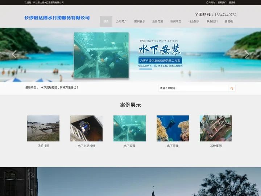Screen dimensions: 261x196
Task: Open the 水下安装 case thumbnail
Action: tap(129, 128)
